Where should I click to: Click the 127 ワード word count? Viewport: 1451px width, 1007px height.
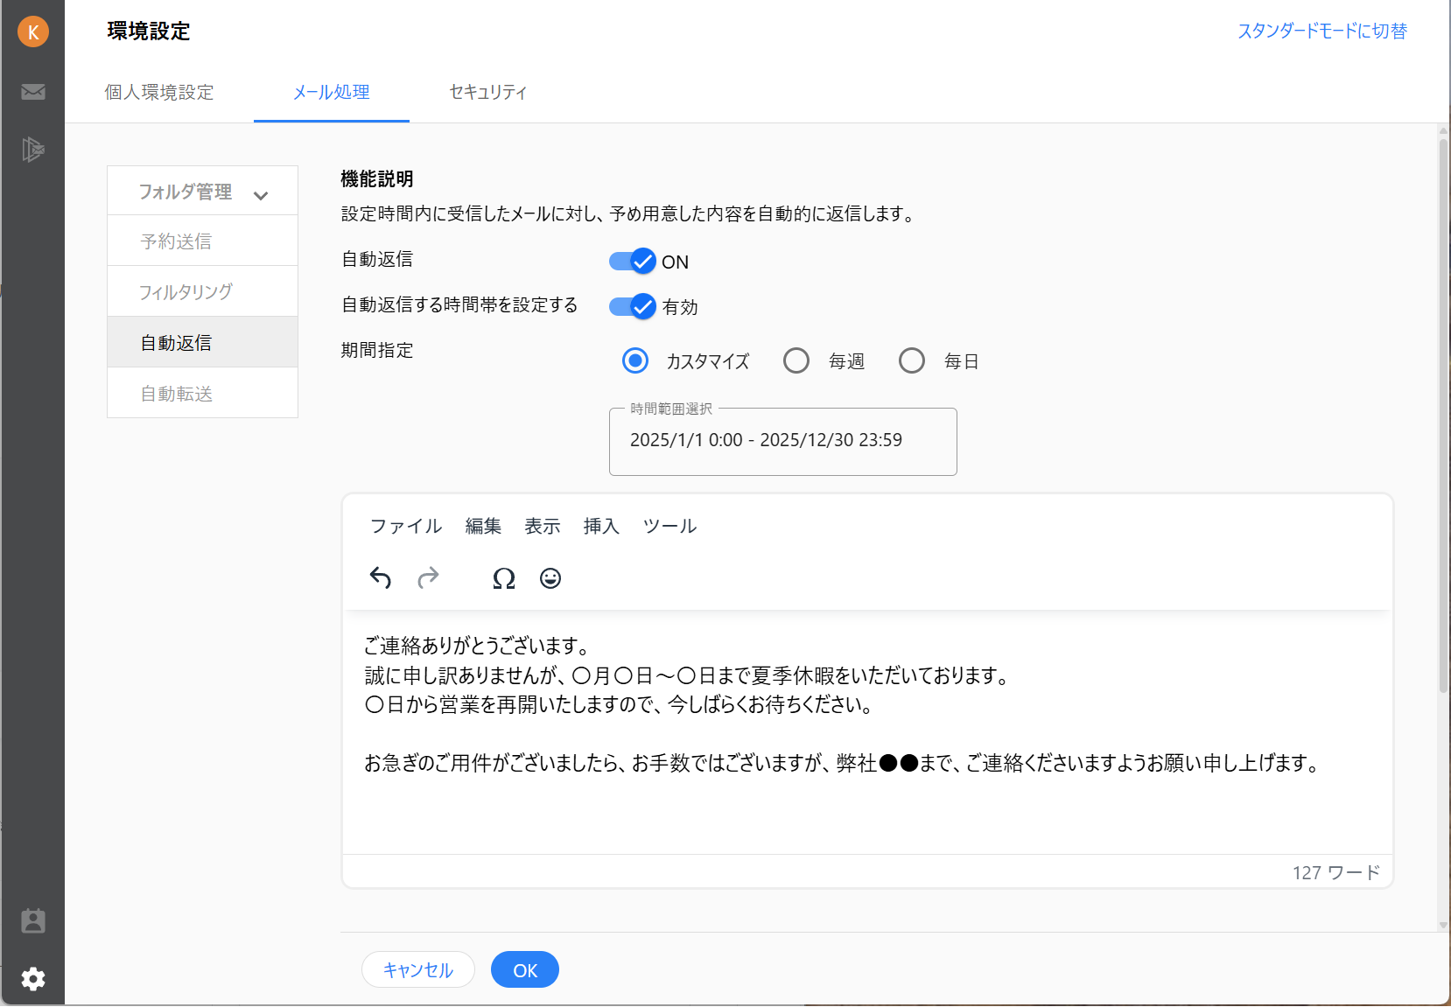click(x=1336, y=872)
